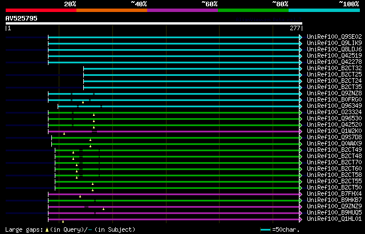
Task: Click the red ~20% identity legend segment
Action: [41, 10]
